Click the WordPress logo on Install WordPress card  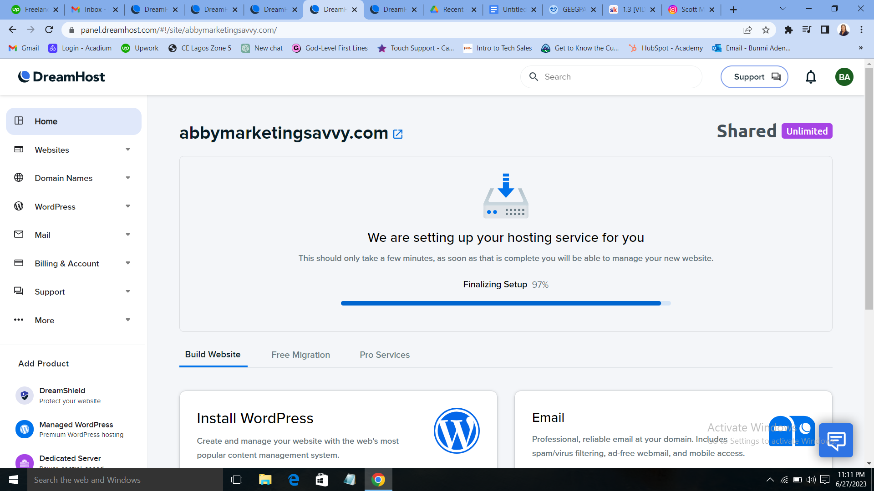(457, 430)
